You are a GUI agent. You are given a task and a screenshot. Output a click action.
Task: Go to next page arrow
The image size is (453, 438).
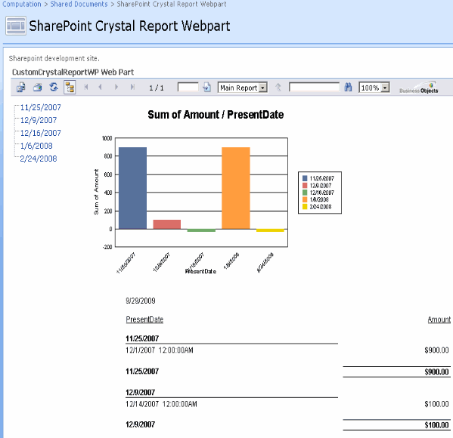point(116,87)
